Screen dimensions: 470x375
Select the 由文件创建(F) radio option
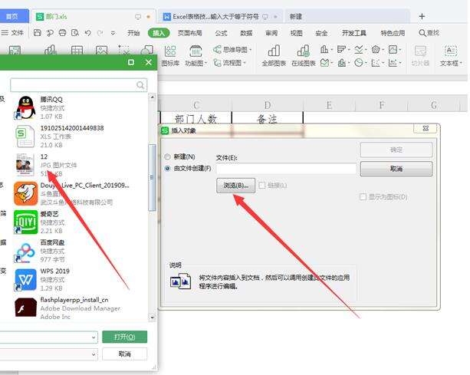[168, 168]
